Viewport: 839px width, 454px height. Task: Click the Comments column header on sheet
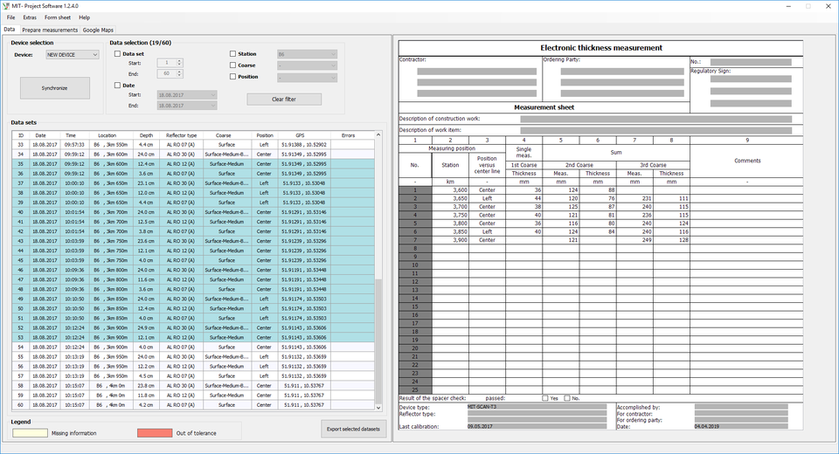(747, 161)
